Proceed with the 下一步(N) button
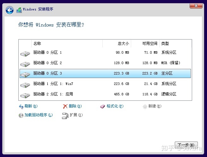The image size is (207, 157). pyautogui.click(x=186, y=145)
